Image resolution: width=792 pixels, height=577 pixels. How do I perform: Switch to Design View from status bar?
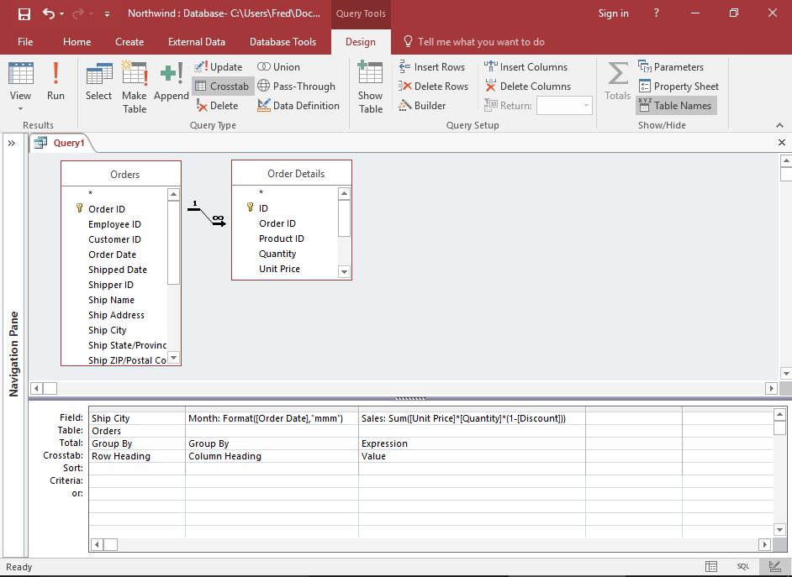coord(775,567)
